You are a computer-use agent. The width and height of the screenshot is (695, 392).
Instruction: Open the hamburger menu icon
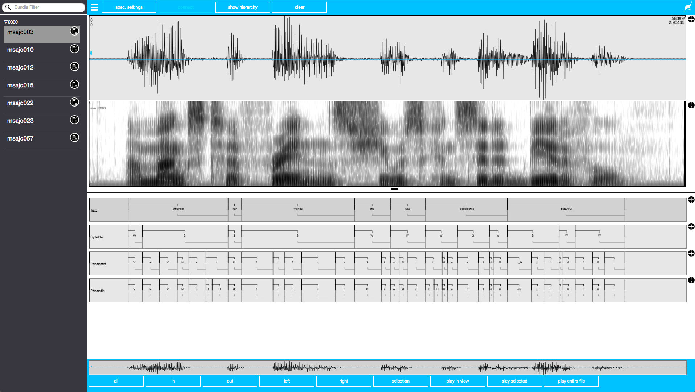tap(94, 7)
